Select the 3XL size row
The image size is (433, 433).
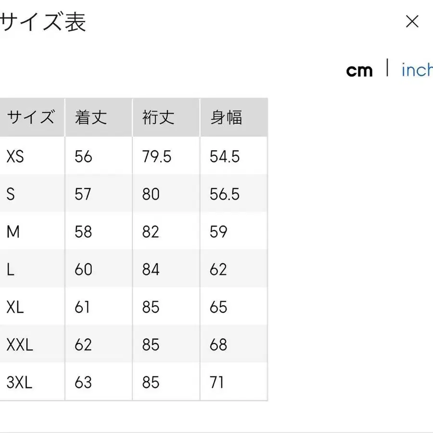click(x=31, y=382)
